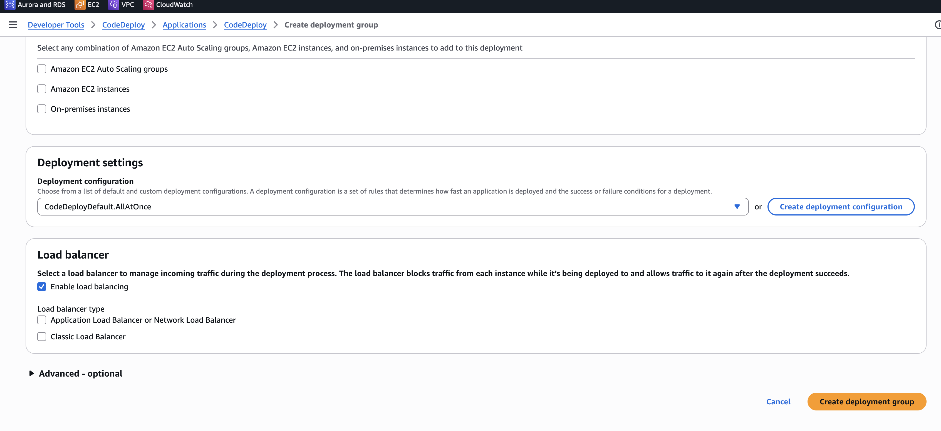Enable On-premises instances checkbox
The width and height of the screenshot is (941, 431).
[x=42, y=109]
